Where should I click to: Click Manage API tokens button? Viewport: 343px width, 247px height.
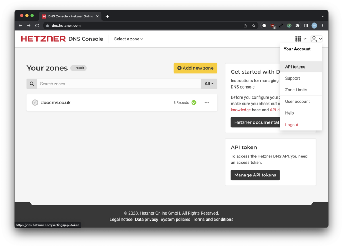[255, 175]
